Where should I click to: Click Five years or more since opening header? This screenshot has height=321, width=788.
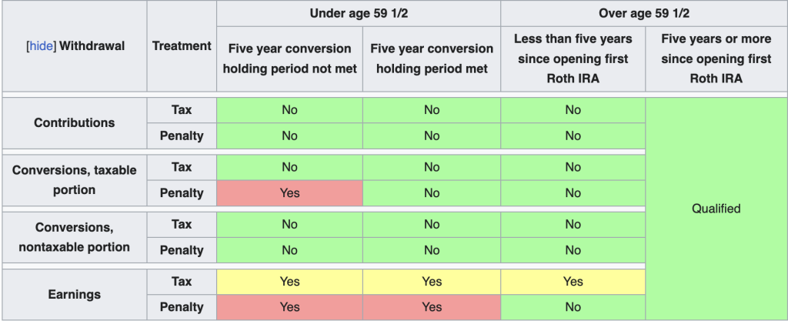[x=716, y=59]
